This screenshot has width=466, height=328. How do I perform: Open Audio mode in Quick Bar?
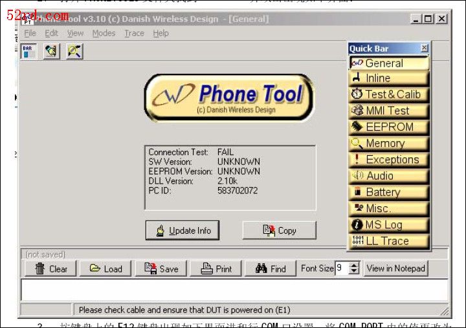click(389, 176)
